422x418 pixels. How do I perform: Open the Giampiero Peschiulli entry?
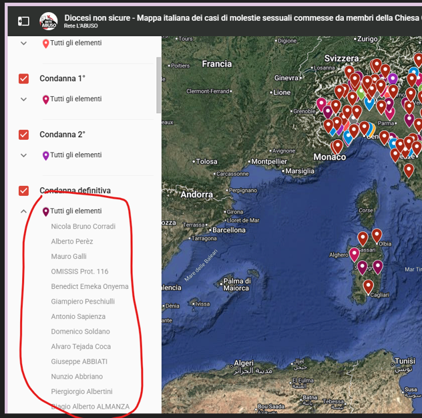(84, 302)
